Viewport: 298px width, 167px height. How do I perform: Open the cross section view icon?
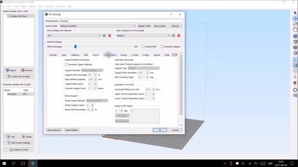[x=295, y=83]
